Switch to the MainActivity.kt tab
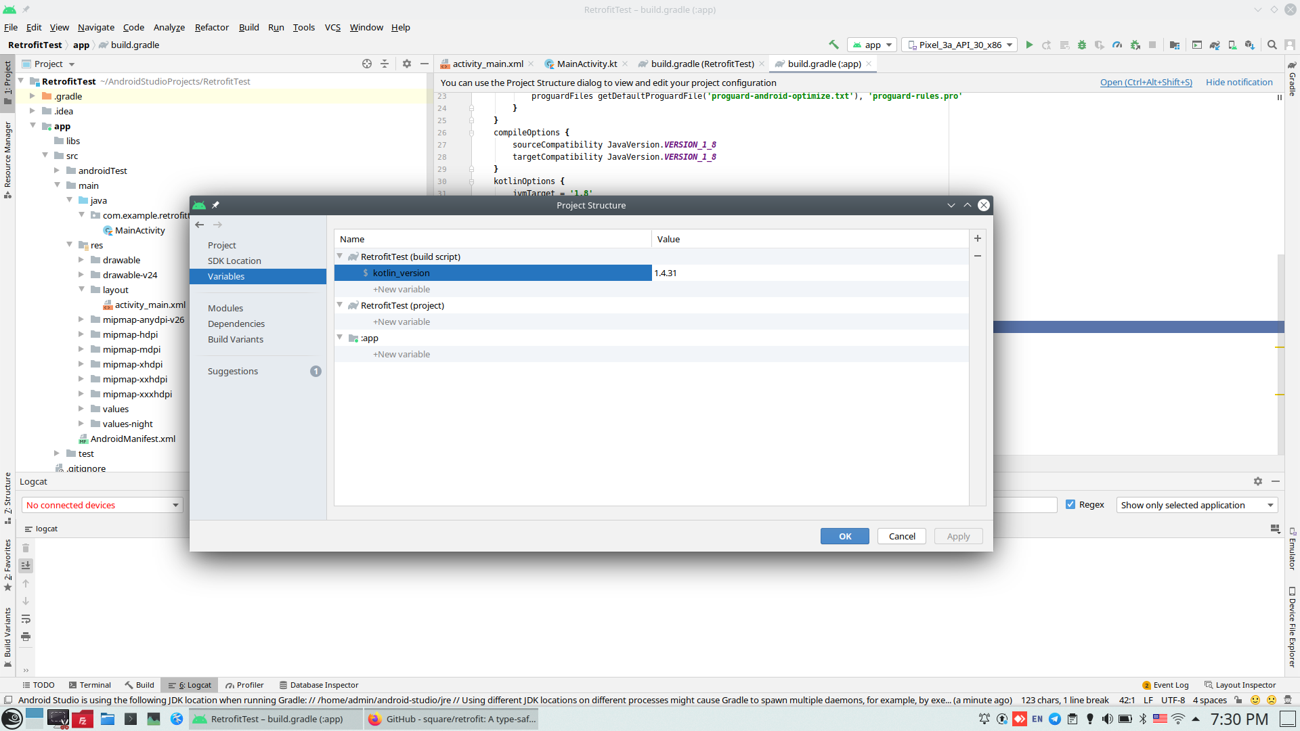The width and height of the screenshot is (1300, 731). (x=586, y=64)
